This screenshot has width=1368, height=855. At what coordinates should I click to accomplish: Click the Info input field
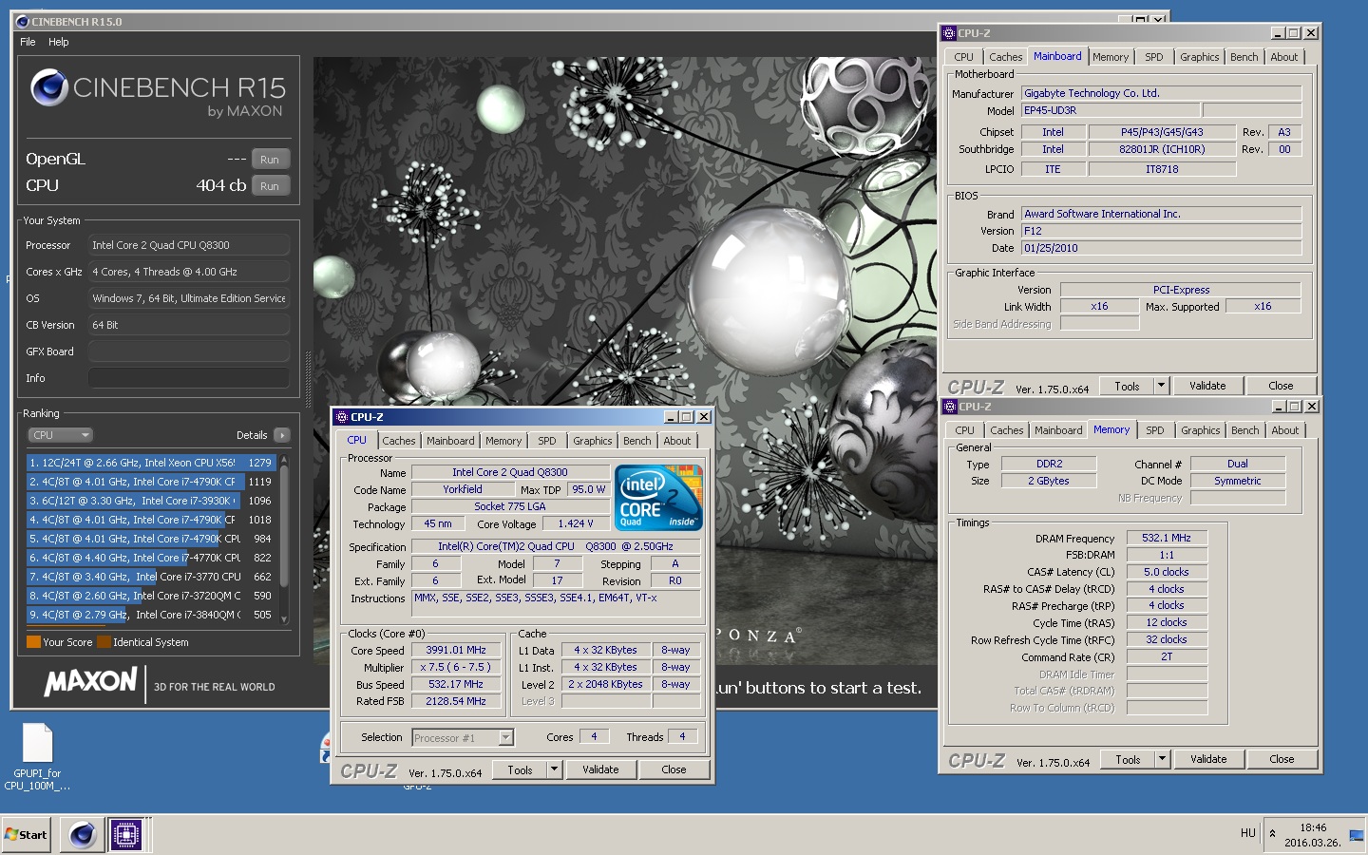coord(189,378)
